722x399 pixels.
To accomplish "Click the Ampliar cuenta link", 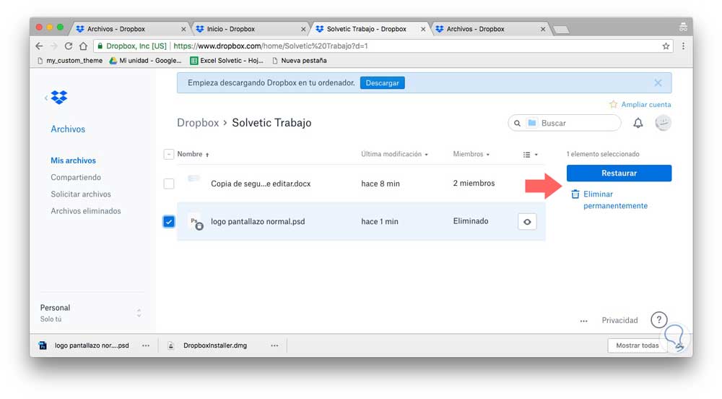I will coord(646,105).
